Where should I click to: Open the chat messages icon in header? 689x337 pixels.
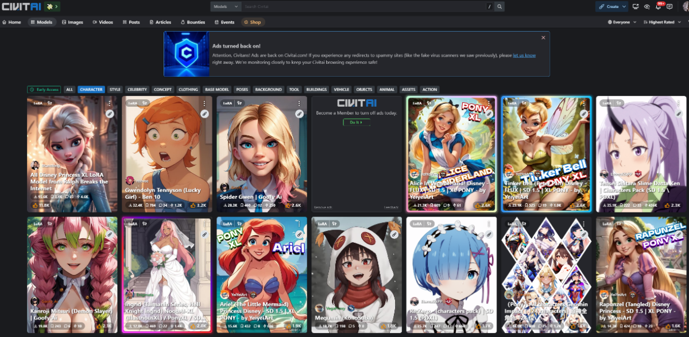669,6
